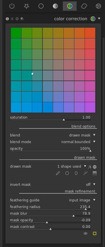Adjust the saturation slider

click(50, 120)
